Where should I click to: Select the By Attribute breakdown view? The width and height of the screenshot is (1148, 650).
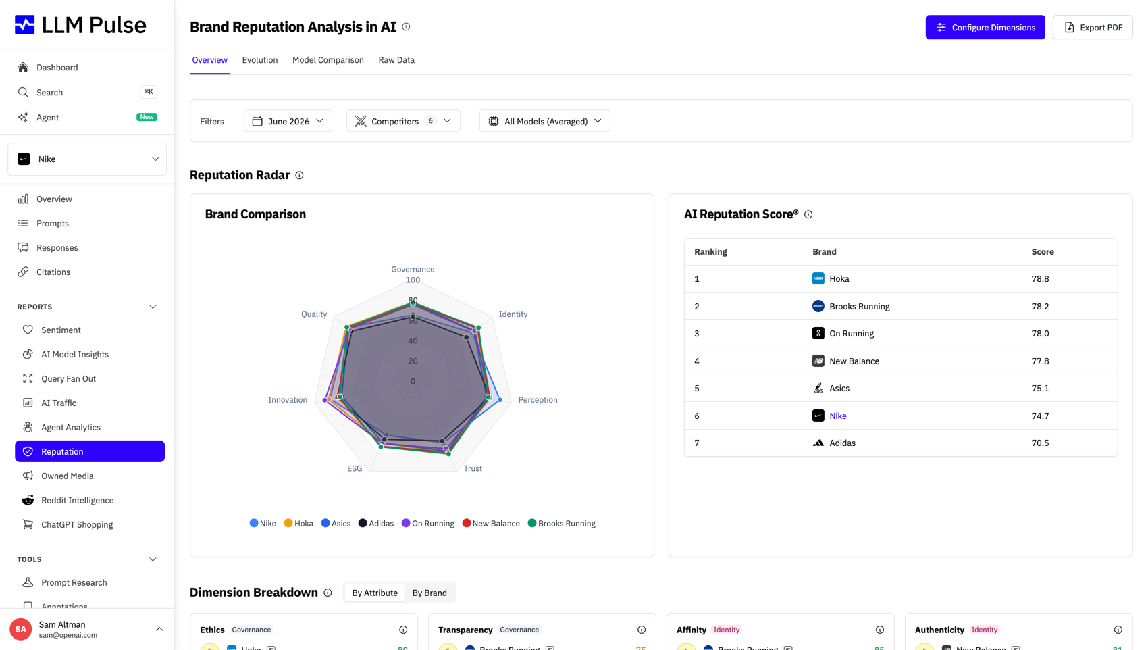pyautogui.click(x=375, y=593)
